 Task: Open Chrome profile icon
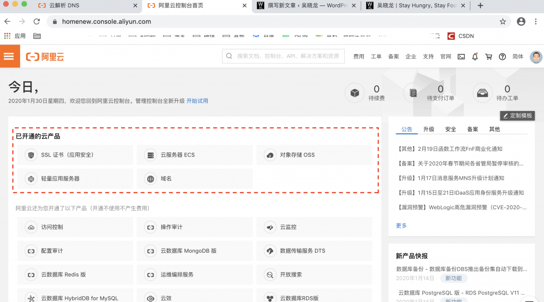coord(521,22)
